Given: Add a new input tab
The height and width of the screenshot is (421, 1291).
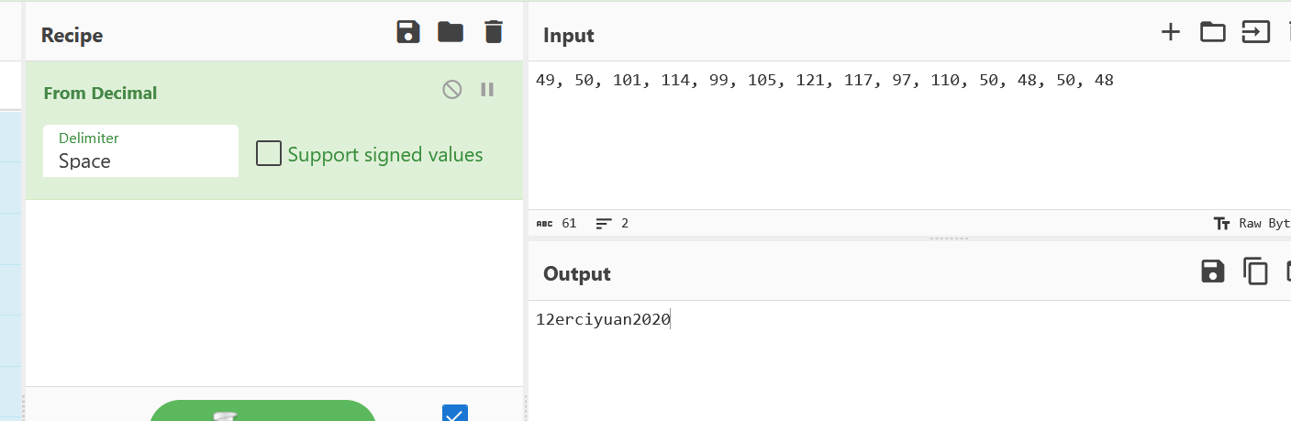Looking at the screenshot, I should pos(1170,33).
